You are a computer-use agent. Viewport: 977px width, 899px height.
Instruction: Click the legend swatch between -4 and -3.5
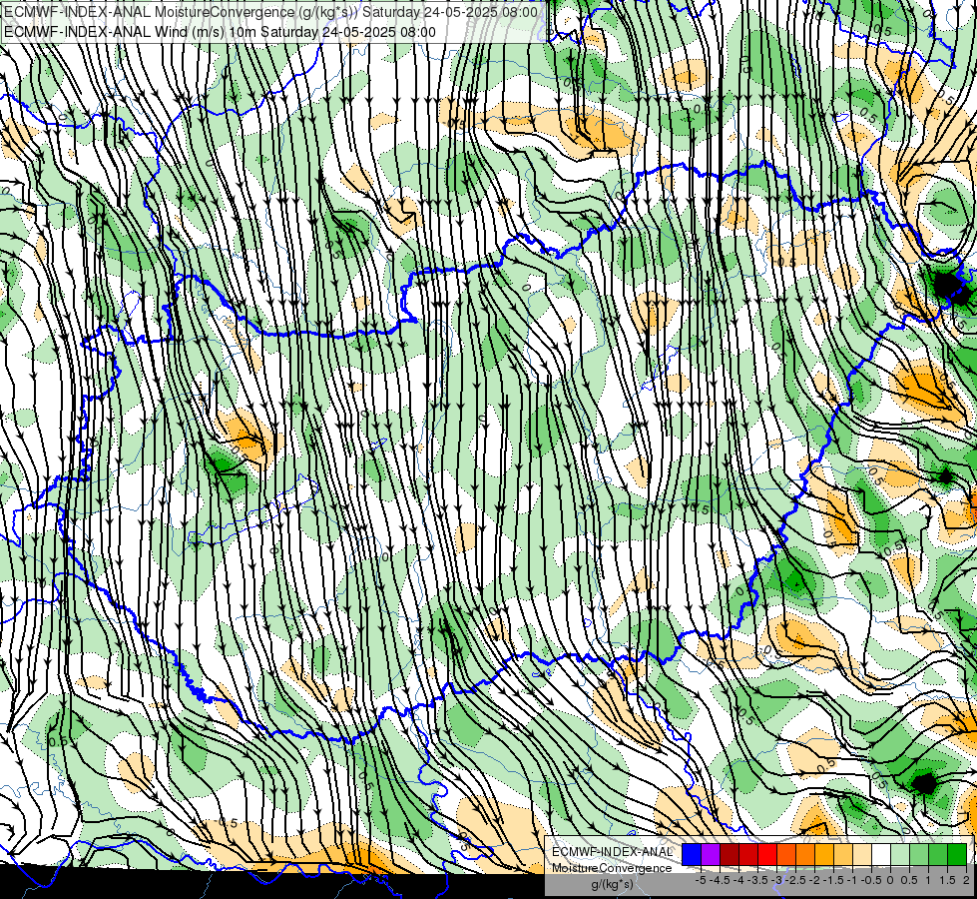point(748,854)
